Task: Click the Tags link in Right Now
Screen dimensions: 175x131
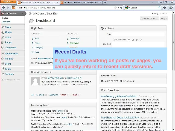Action: (37, 52)
